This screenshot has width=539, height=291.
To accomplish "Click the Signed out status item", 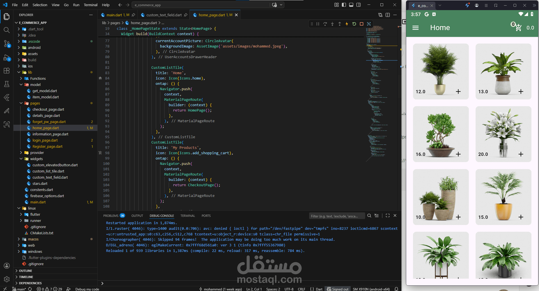I will click(338, 289).
